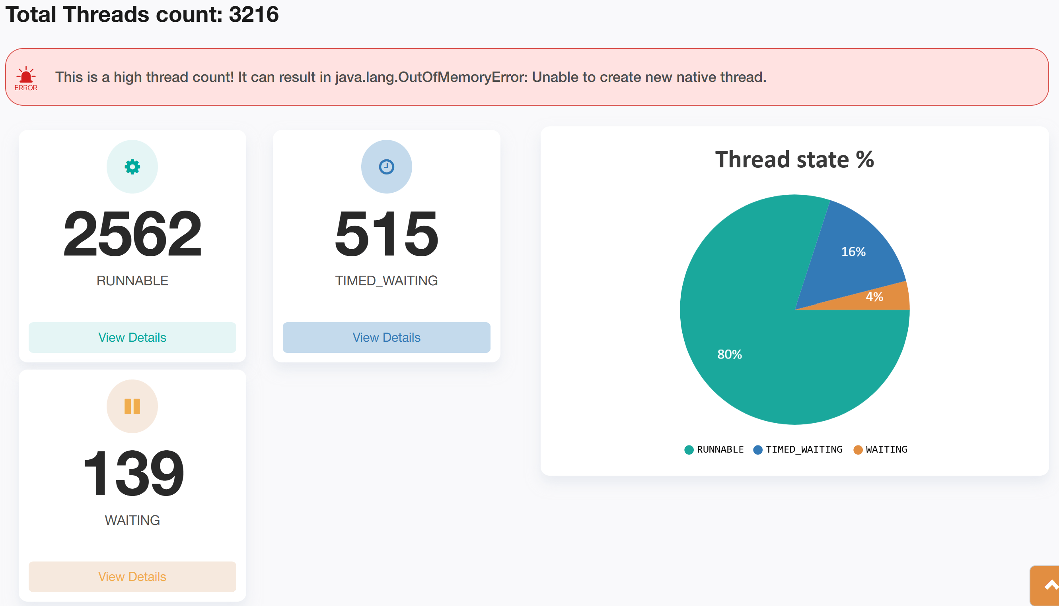Click the Total Threads count heading
This screenshot has height=606, width=1059.
(x=142, y=14)
